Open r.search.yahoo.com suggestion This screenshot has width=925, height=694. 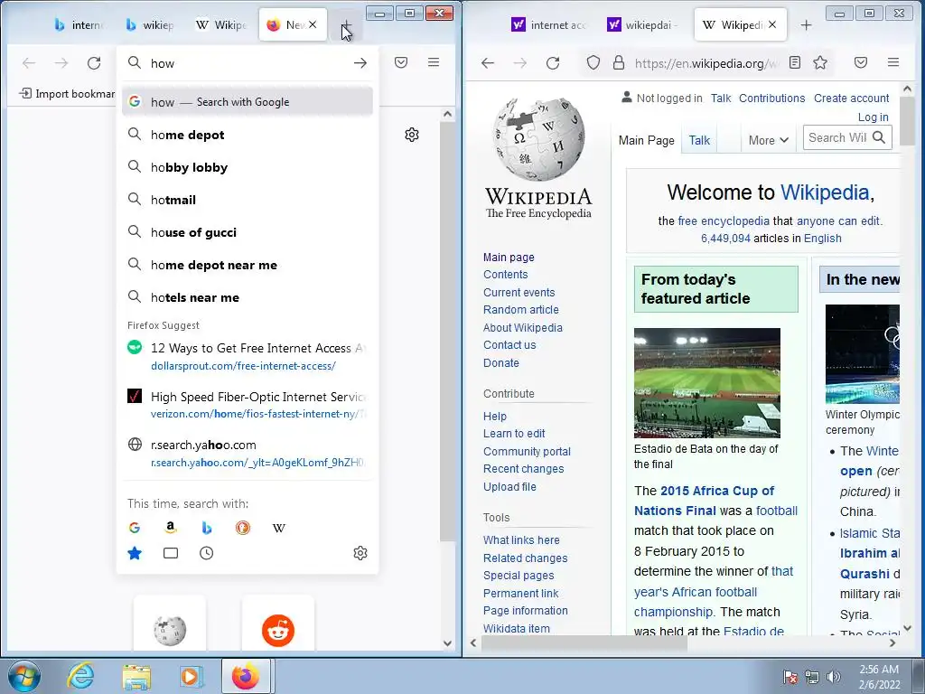[248, 454]
